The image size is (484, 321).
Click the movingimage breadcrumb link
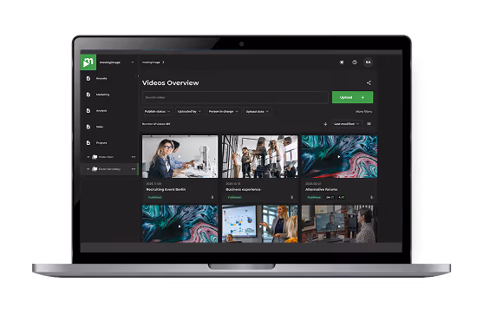coord(151,62)
